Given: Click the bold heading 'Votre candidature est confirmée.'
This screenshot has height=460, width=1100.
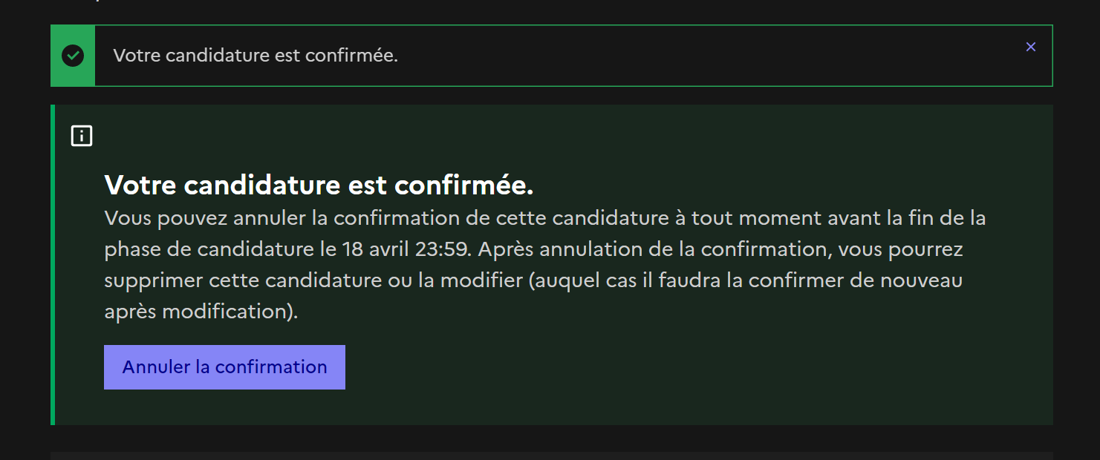Looking at the screenshot, I should click(319, 185).
